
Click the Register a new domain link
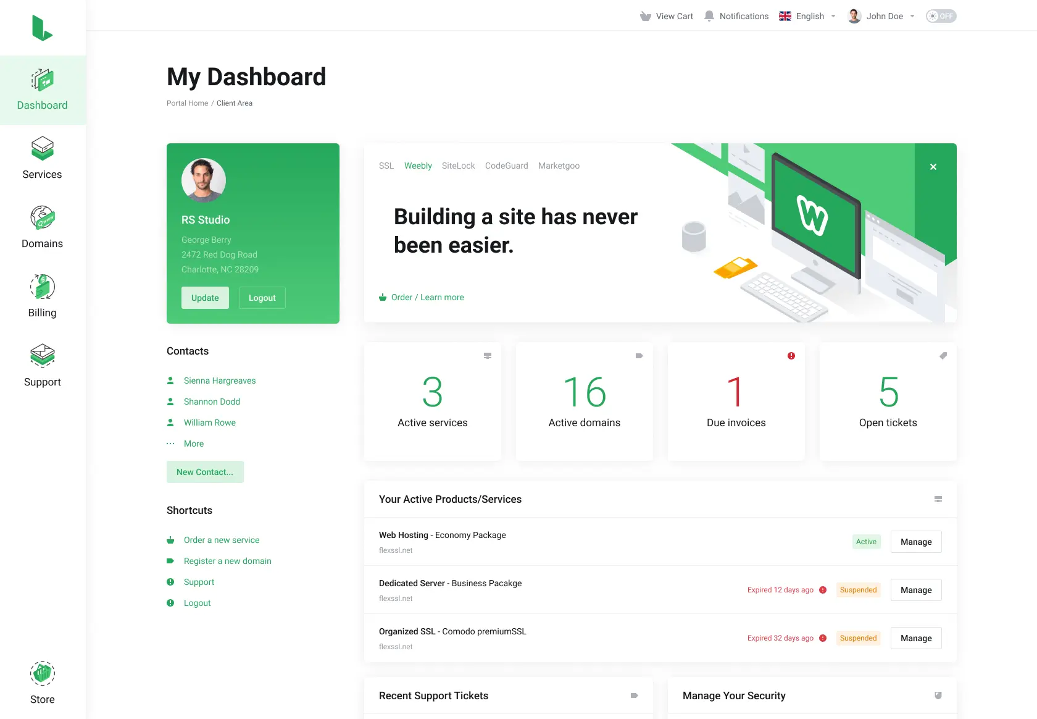228,561
